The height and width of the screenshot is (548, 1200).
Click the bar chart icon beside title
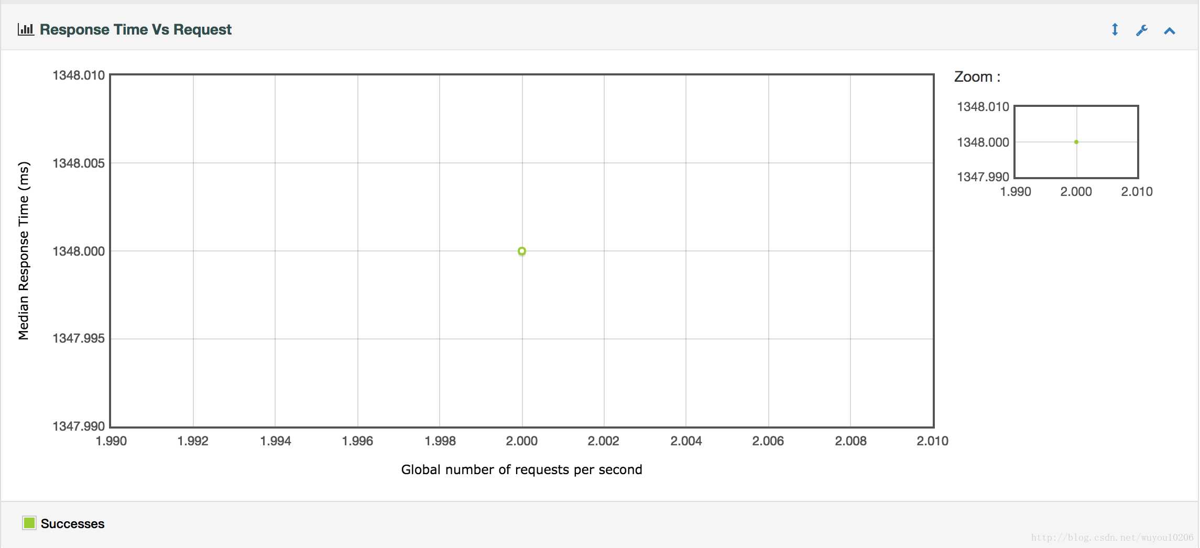pyautogui.click(x=26, y=29)
